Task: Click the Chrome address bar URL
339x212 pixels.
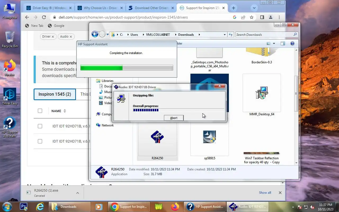Action: pos(123,17)
